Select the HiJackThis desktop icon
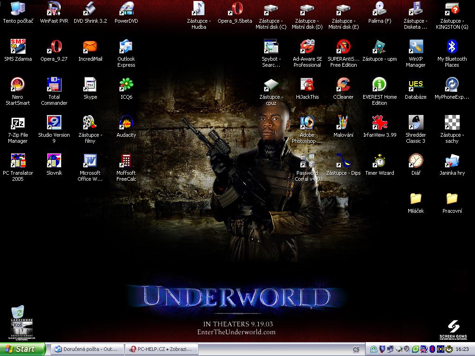This screenshot has height=356, width=475. (x=307, y=85)
